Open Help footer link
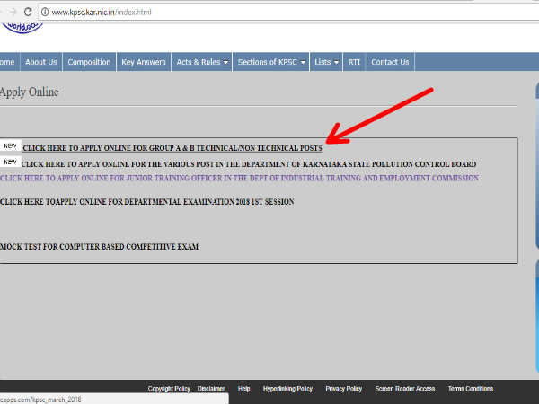The width and height of the screenshot is (539, 404). 243,389
